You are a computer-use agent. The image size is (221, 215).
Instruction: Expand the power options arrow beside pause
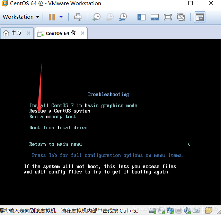[61, 17]
